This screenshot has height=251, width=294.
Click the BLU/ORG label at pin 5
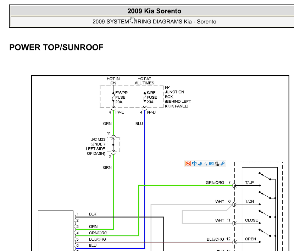pos(98,239)
